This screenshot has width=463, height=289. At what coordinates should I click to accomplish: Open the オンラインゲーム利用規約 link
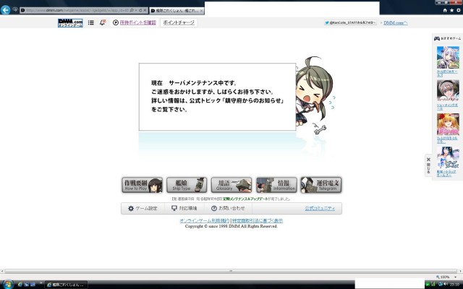tap(204, 220)
